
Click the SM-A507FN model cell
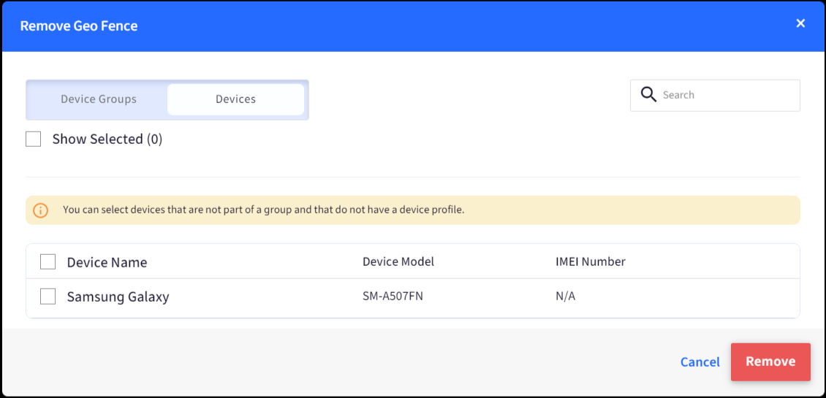[x=393, y=296]
